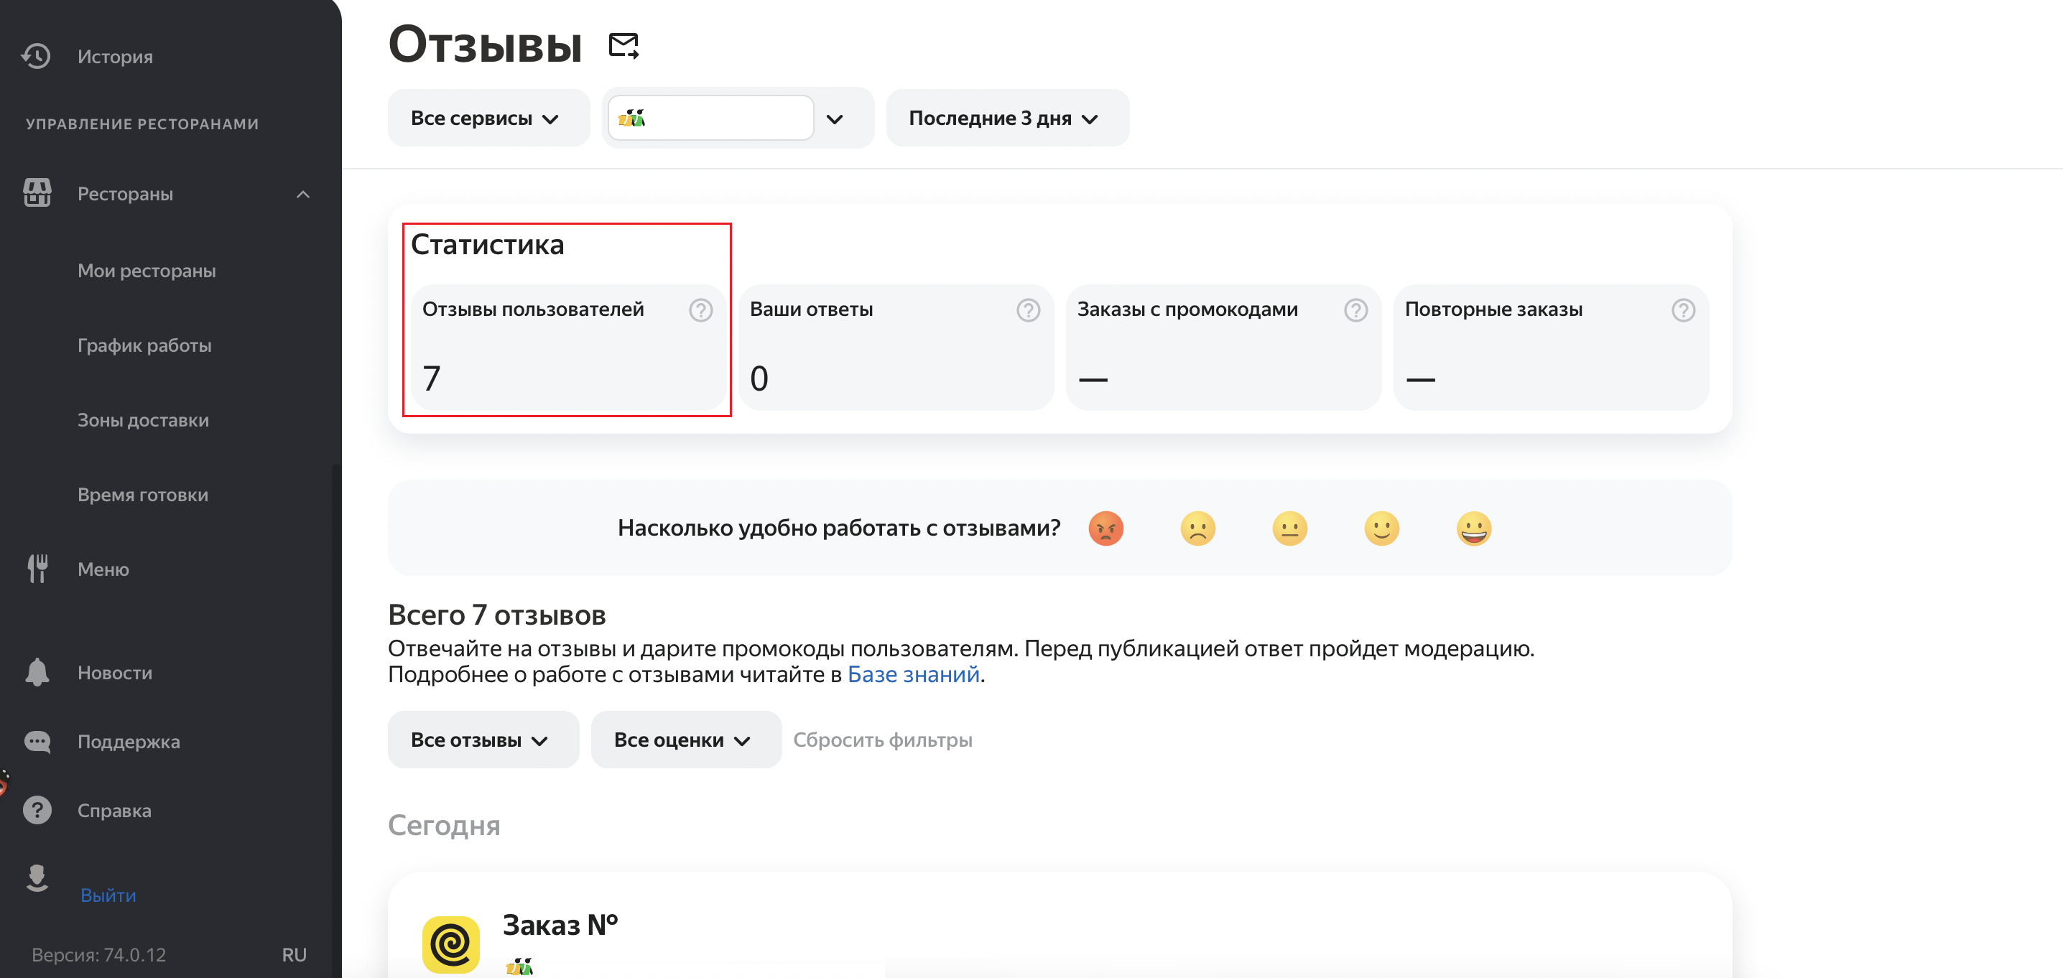Viewport: 2063px width, 978px height.
Task: Click the Заказ № heading
Action: pos(560,925)
